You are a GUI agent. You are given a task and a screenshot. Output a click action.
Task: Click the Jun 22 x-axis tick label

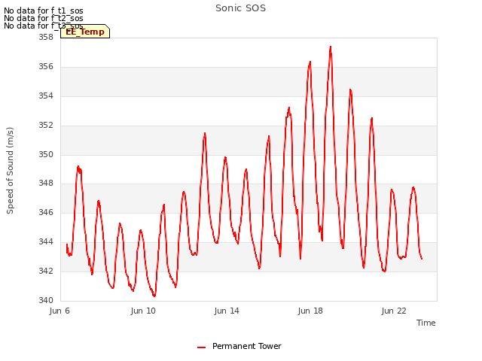click(394, 311)
